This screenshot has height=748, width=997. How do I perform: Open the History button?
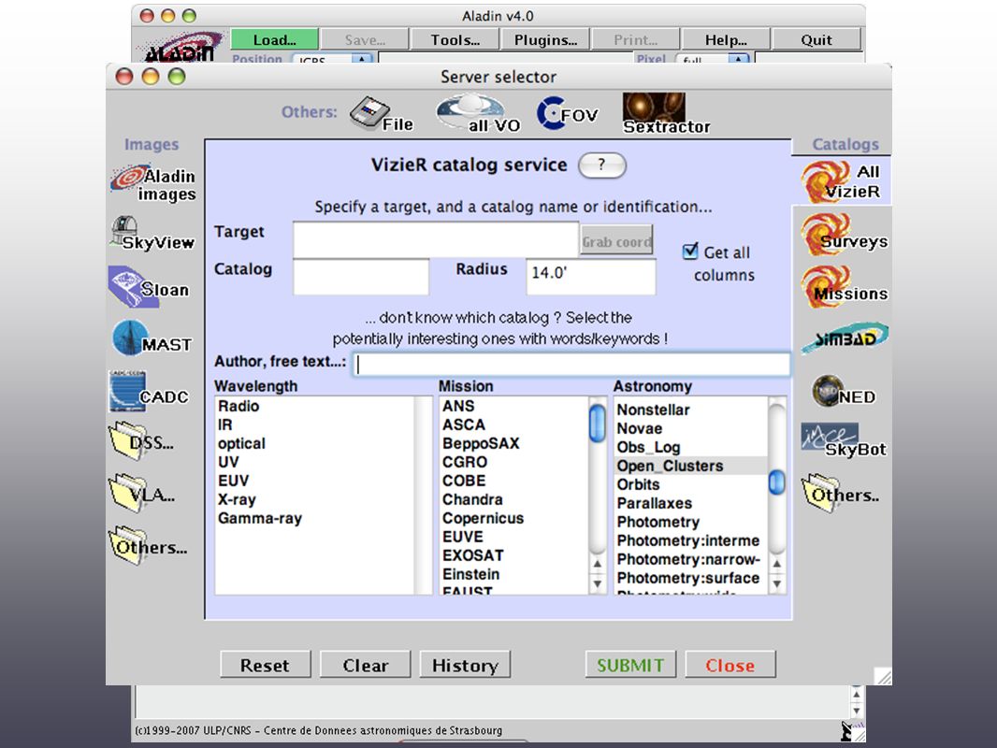(x=465, y=665)
